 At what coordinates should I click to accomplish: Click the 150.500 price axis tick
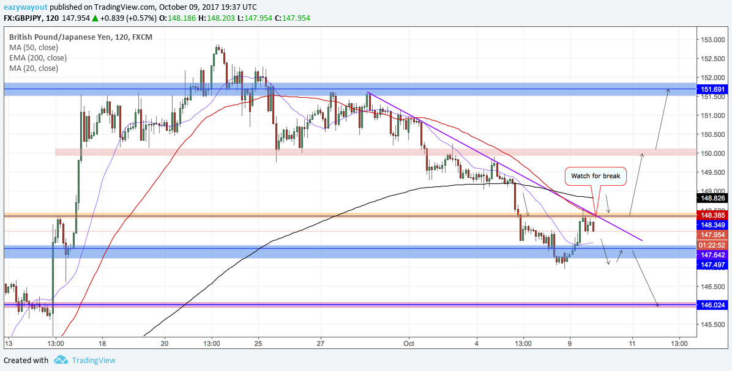coord(712,134)
